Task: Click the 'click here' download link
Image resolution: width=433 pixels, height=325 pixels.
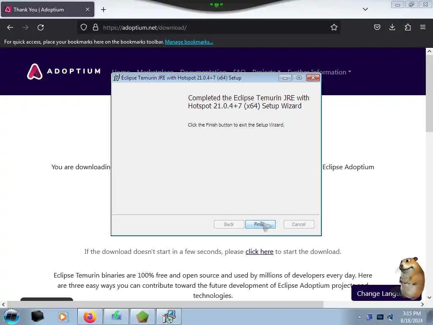Action: coord(259,252)
